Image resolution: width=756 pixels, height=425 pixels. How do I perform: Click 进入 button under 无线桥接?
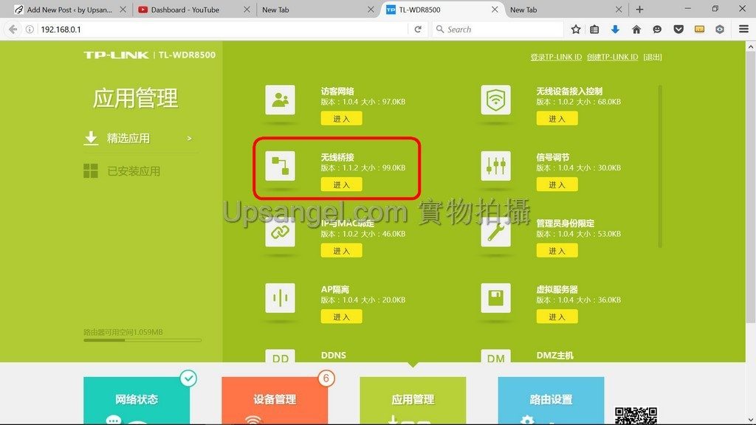(x=341, y=184)
